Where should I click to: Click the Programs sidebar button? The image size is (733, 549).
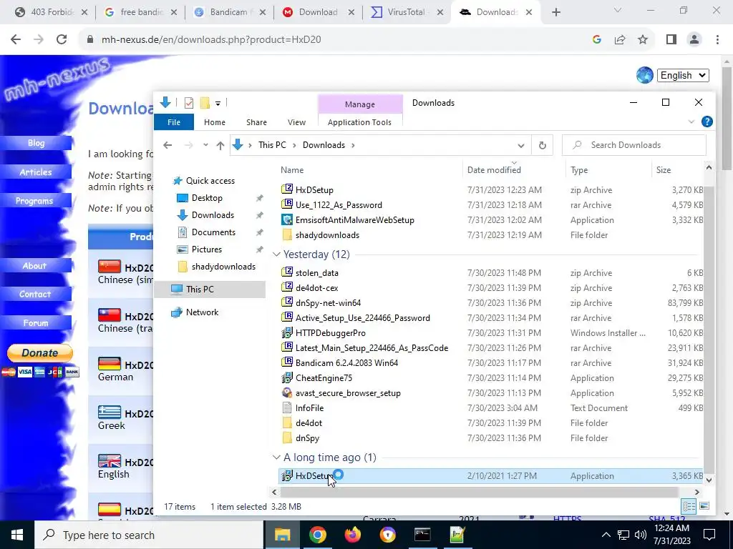click(36, 201)
